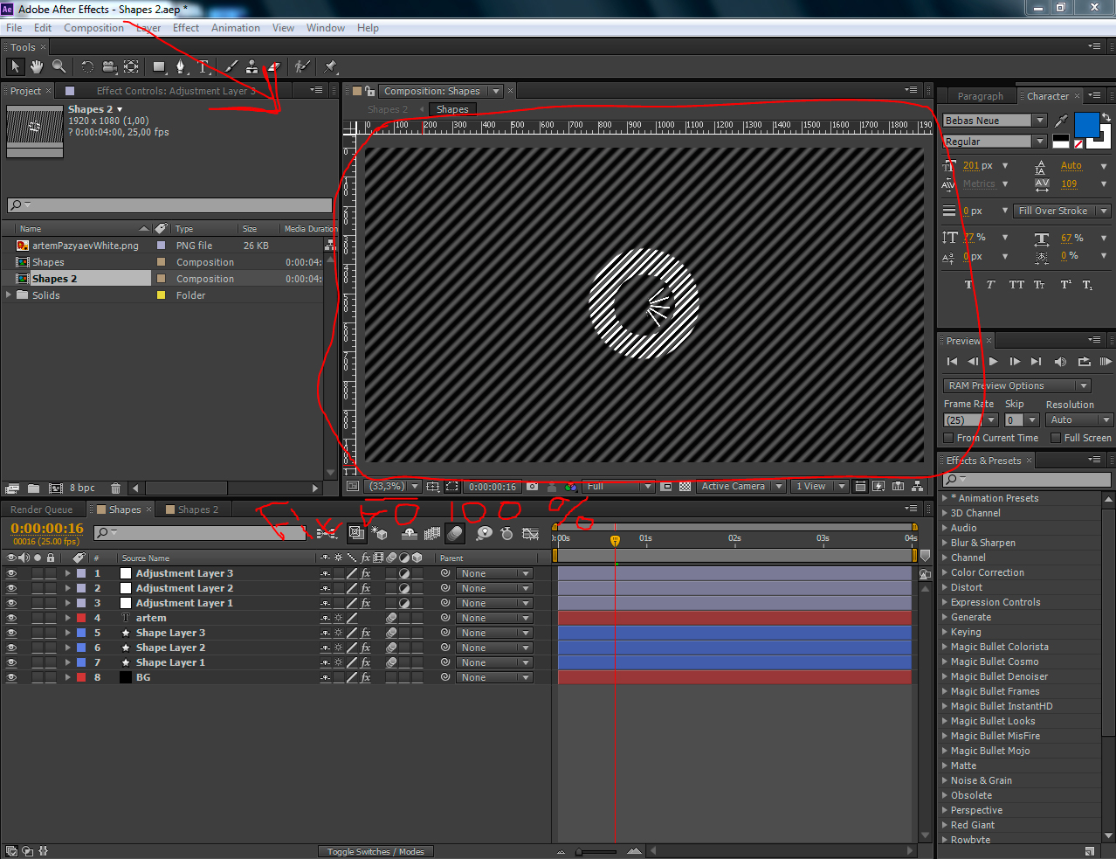Select the Pen tool
The width and height of the screenshot is (1116, 859).
181,66
